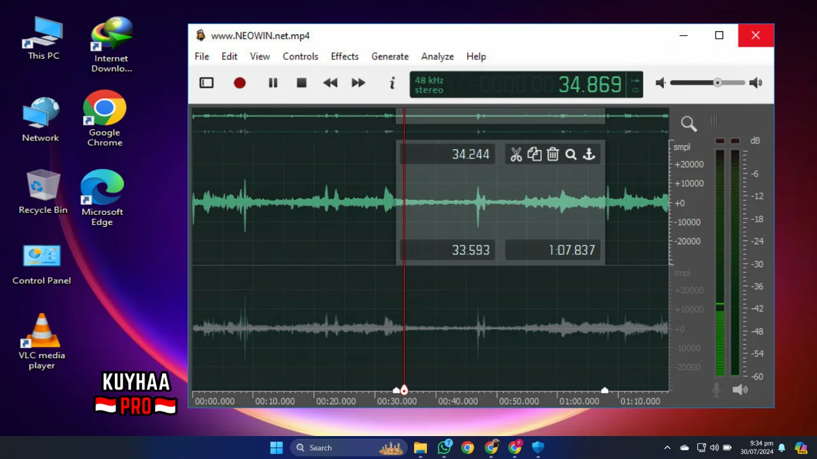This screenshot has width=817, height=459.
Task: Open notifications bell in system tray
Action: pos(781,448)
